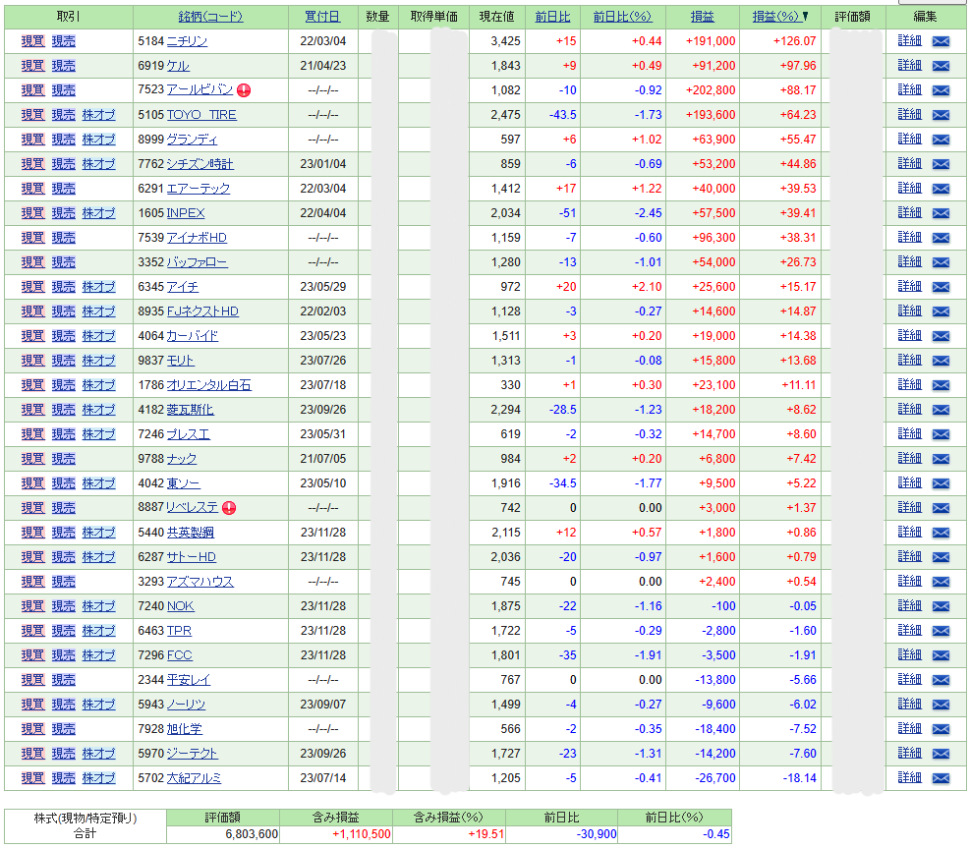This screenshot has width=970, height=848.
Task: Open 詳細 for グランディ
Action: click(909, 140)
